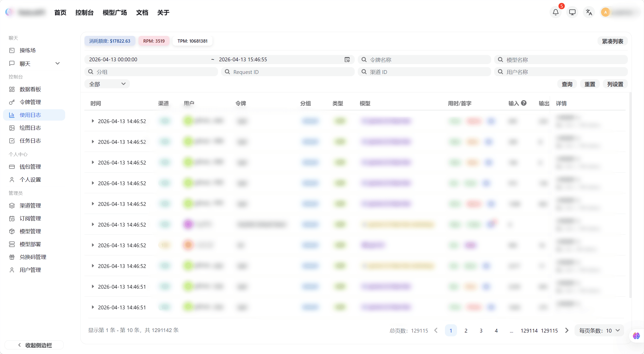
Task: Open the 控制台 top navigation item
Action: click(x=84, y=13)
